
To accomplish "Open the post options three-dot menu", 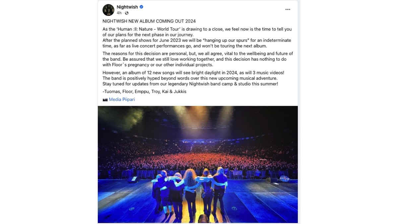I will coord(288,10).
